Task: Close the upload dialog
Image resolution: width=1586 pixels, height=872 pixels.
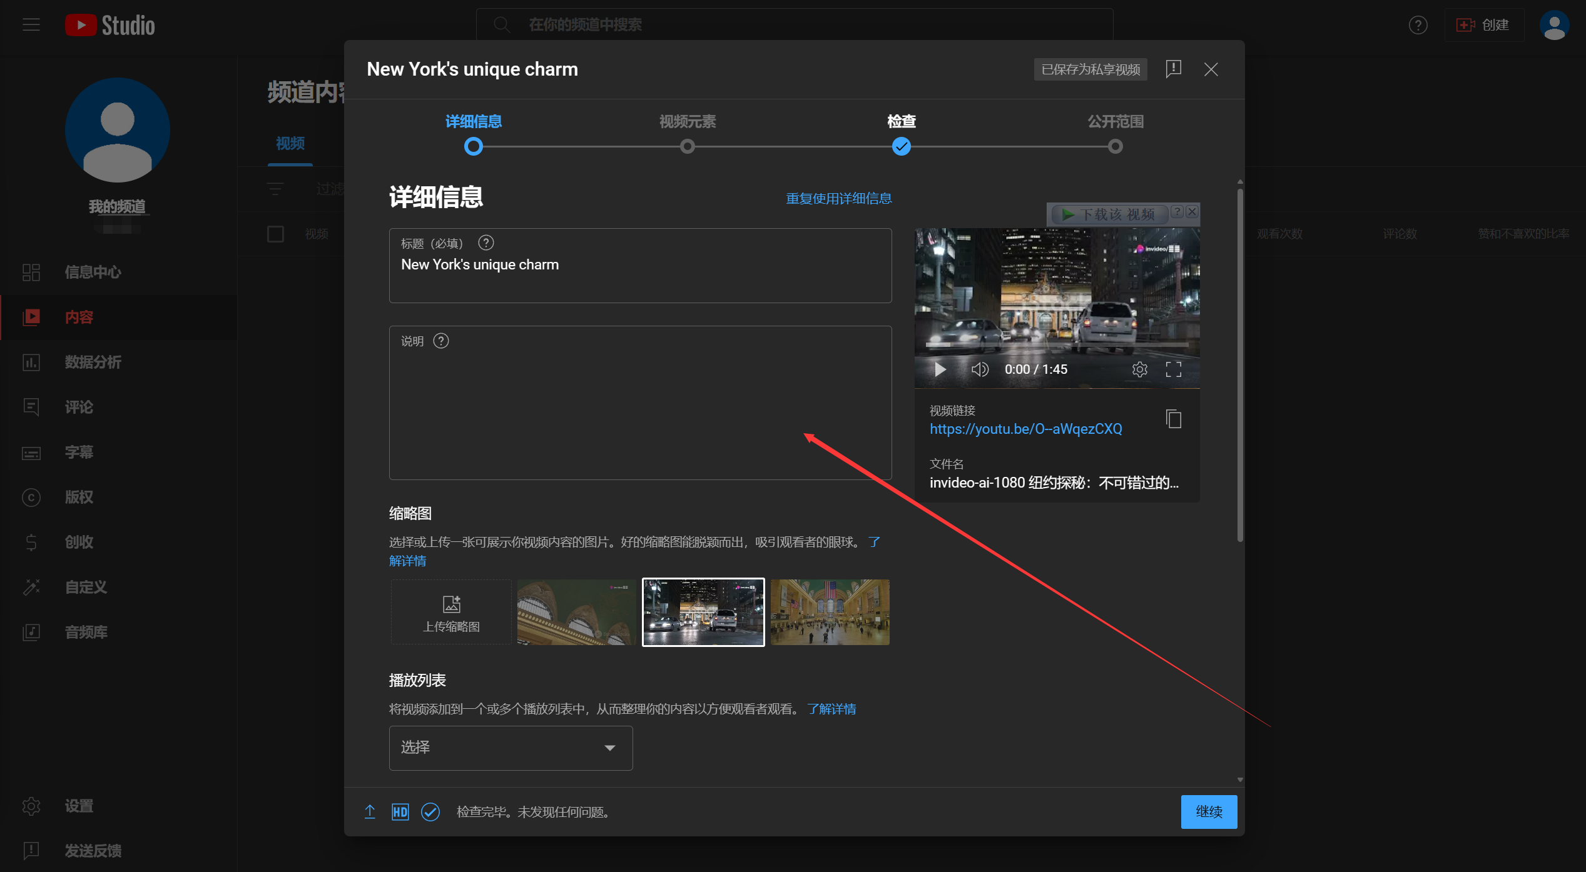Action: pyautogui.click(x=1211, y=69)
